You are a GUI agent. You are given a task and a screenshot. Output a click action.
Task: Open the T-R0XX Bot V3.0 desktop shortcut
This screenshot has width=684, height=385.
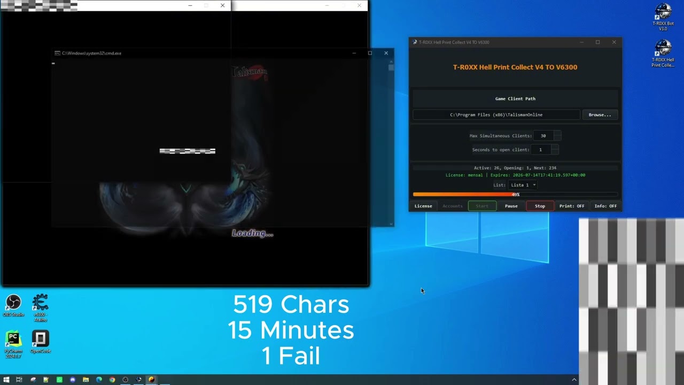pos(663,17)
